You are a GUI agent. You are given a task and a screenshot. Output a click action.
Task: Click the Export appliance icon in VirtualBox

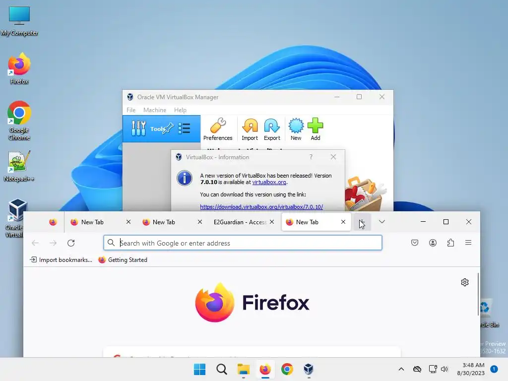272,129
